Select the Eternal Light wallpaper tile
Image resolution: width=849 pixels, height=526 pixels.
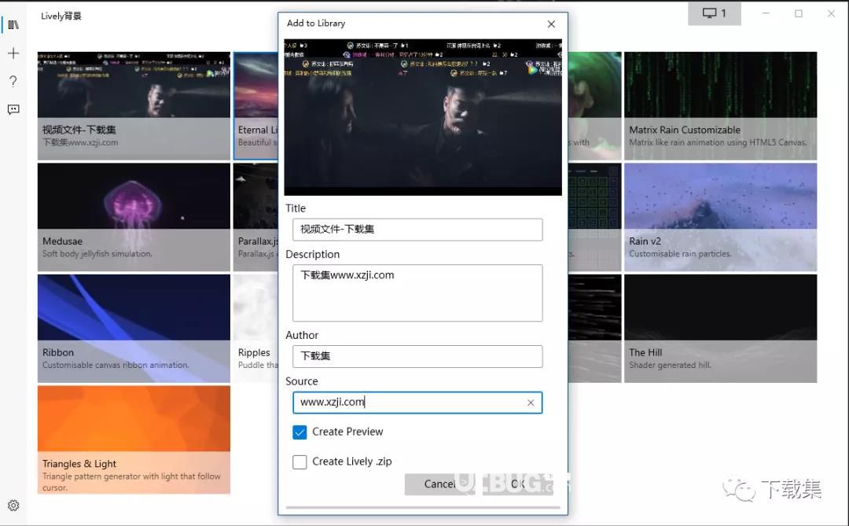[255, 105]
